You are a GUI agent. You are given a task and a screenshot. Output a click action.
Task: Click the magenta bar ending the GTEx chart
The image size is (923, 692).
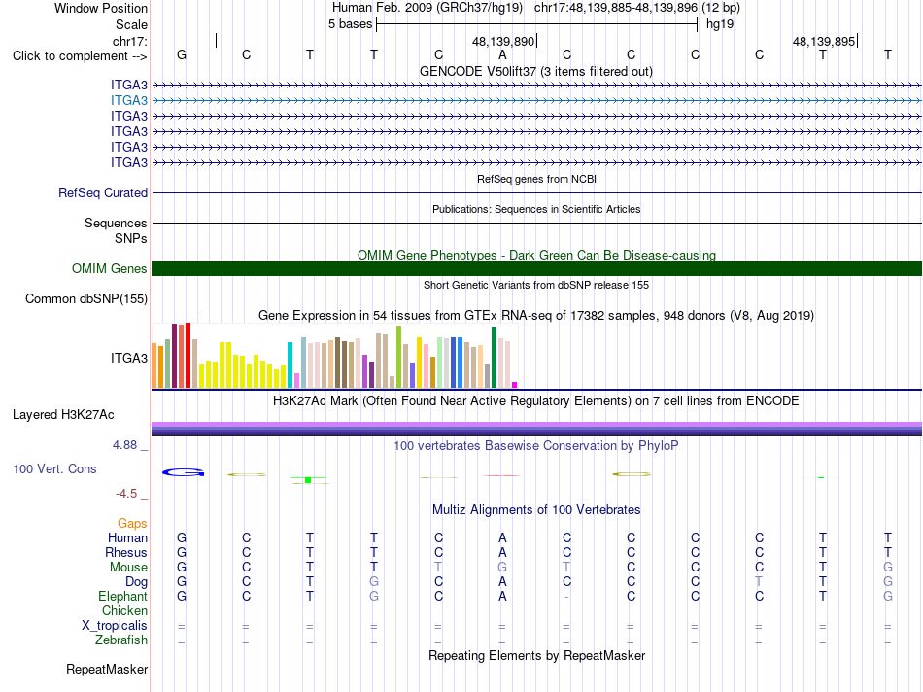(515, 385)
